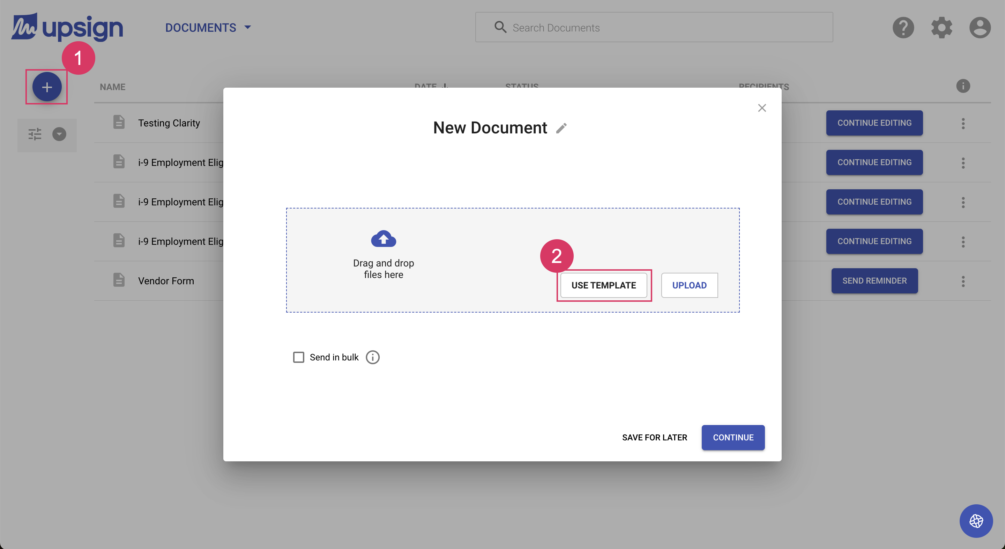Expand the filter dropdown arrow
Screen dimensions: 1005x549
(x=59, y=134)
